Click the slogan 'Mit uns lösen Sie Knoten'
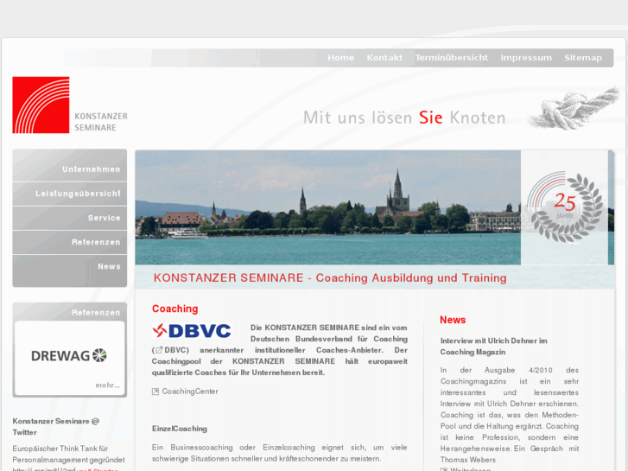Image resolution: width=628 pixels, height=471 pixels. 404,118
